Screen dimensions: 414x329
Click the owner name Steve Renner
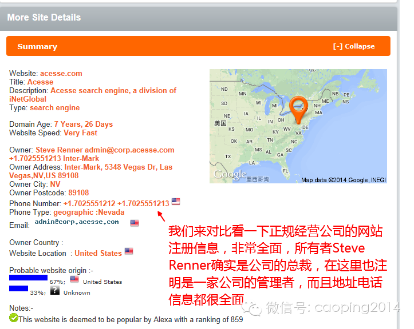pyautogui.click(x=59, y=150)
